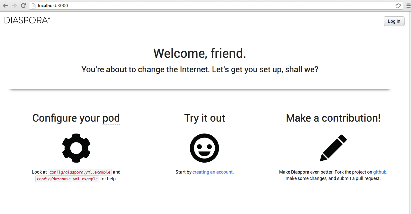Viewport: 411px width, 214px height.
Task: Reload the page with the refresh icon
Action: (x=23, y=5)
